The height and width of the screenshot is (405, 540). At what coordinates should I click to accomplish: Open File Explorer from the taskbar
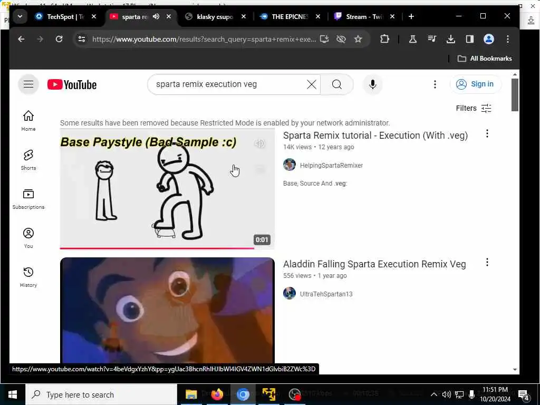click(191, 394)
